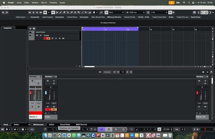Click the project horizontal scrollbar thumb
Image resolution: width=215 pixels, height=139 pixels.
click(89, 67)
